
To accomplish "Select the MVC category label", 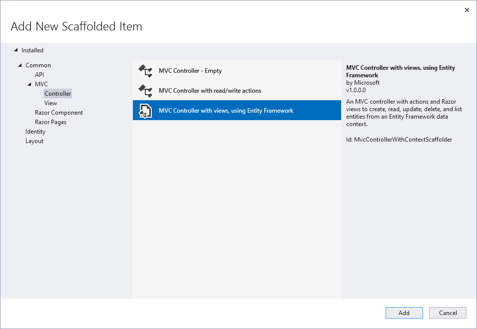I will pos(41,84).
